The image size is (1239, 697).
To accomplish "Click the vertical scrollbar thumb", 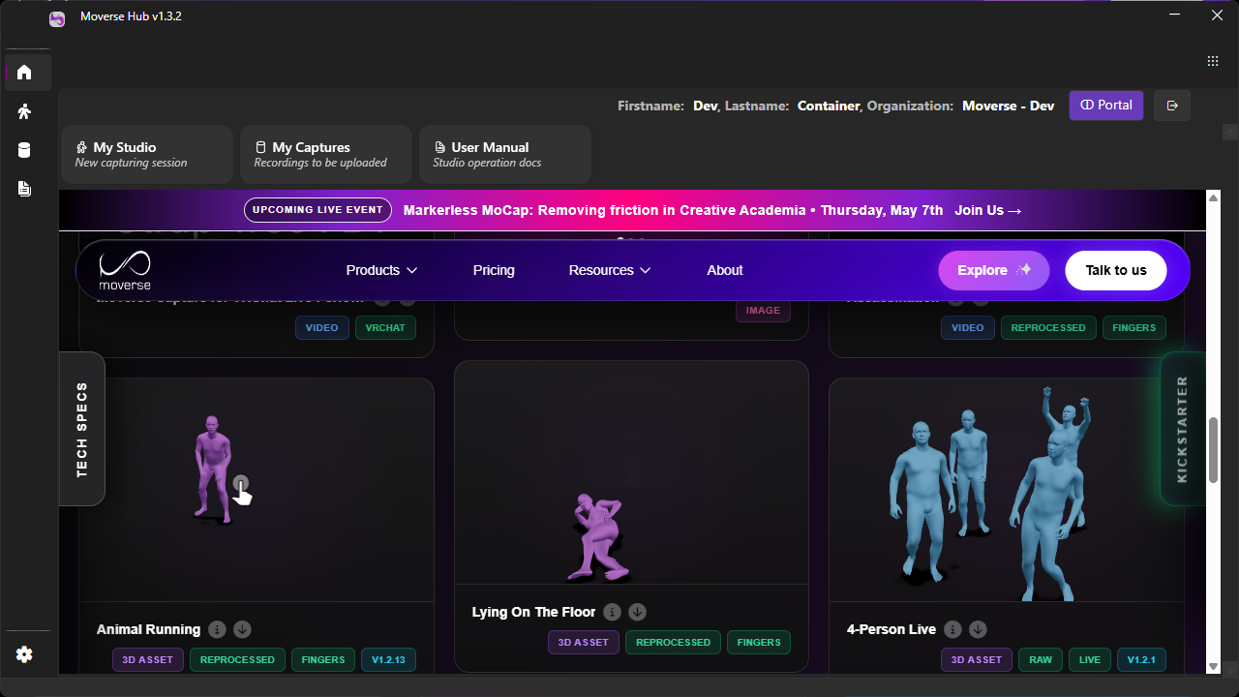I will pyautogui.click(x=1214, y=450).
